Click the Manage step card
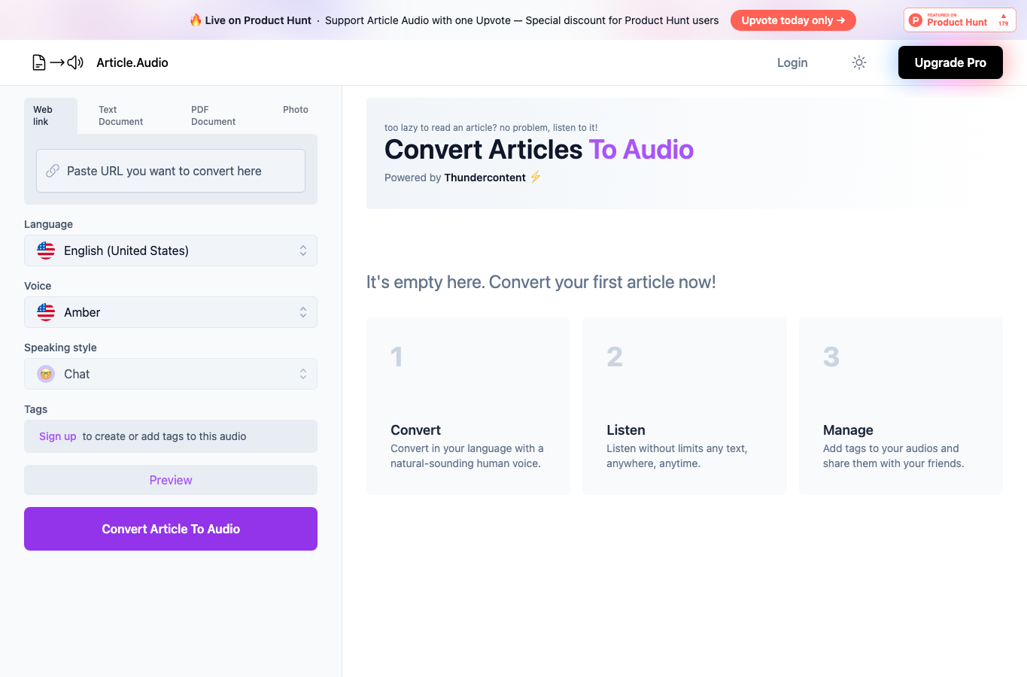Screen dimensions: 1027x677 pos(901,406)
